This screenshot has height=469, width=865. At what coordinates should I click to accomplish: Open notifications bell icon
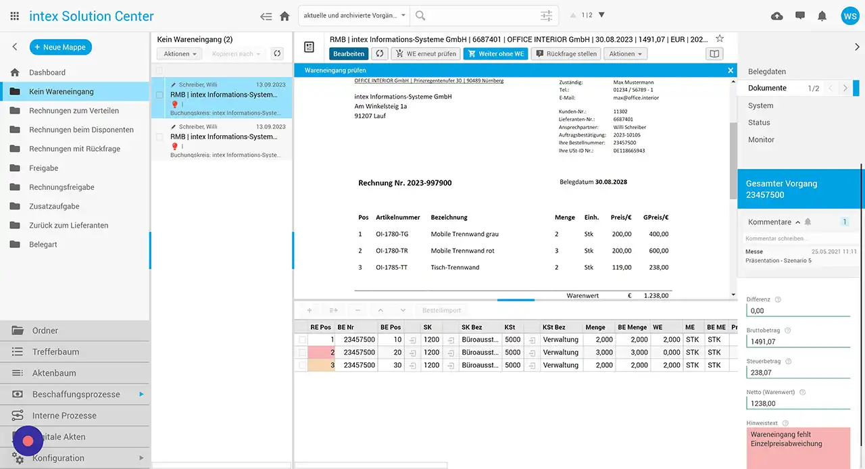click(822, 16)
